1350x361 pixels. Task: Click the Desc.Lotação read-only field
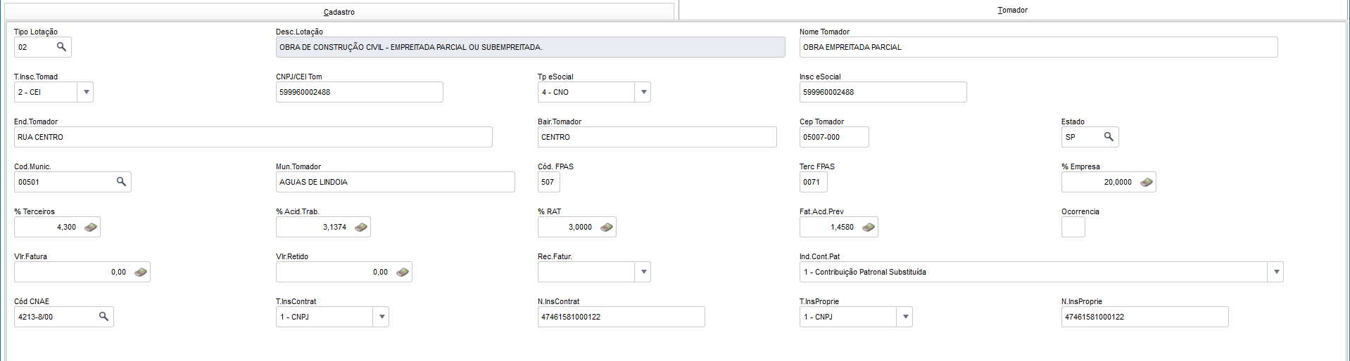click(x=530, y=47)
